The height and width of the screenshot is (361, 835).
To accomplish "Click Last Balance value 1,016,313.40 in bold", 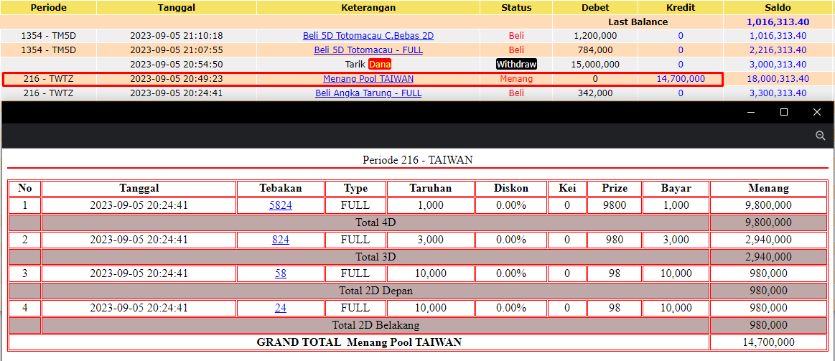I will (x=778, y=22).
